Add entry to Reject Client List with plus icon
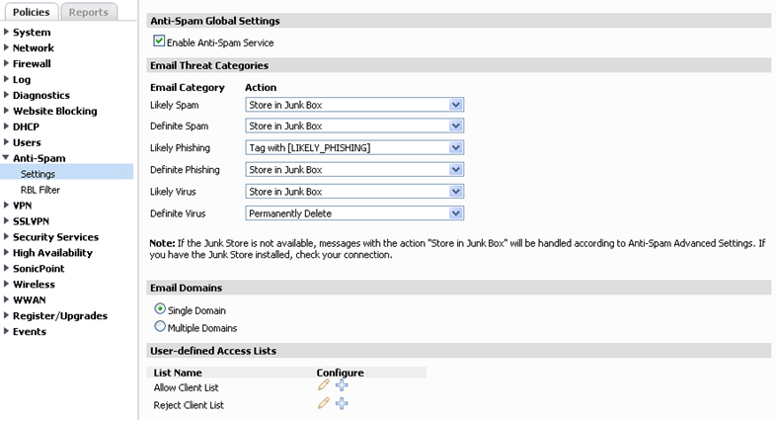This screenshot has height=421, width=776. click(342, 403)
